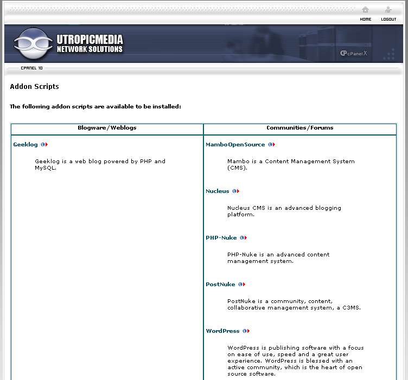Open the WordPress script link

point(223,331)
